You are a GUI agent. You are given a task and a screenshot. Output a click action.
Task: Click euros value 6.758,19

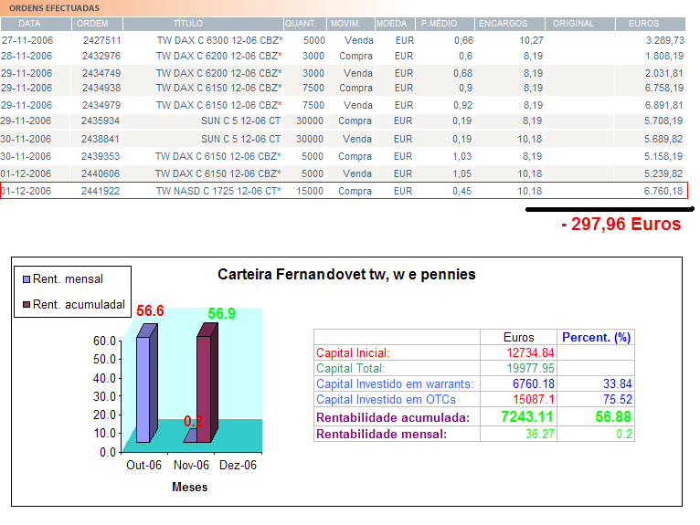pyautogui.click(x=664, y=88)
